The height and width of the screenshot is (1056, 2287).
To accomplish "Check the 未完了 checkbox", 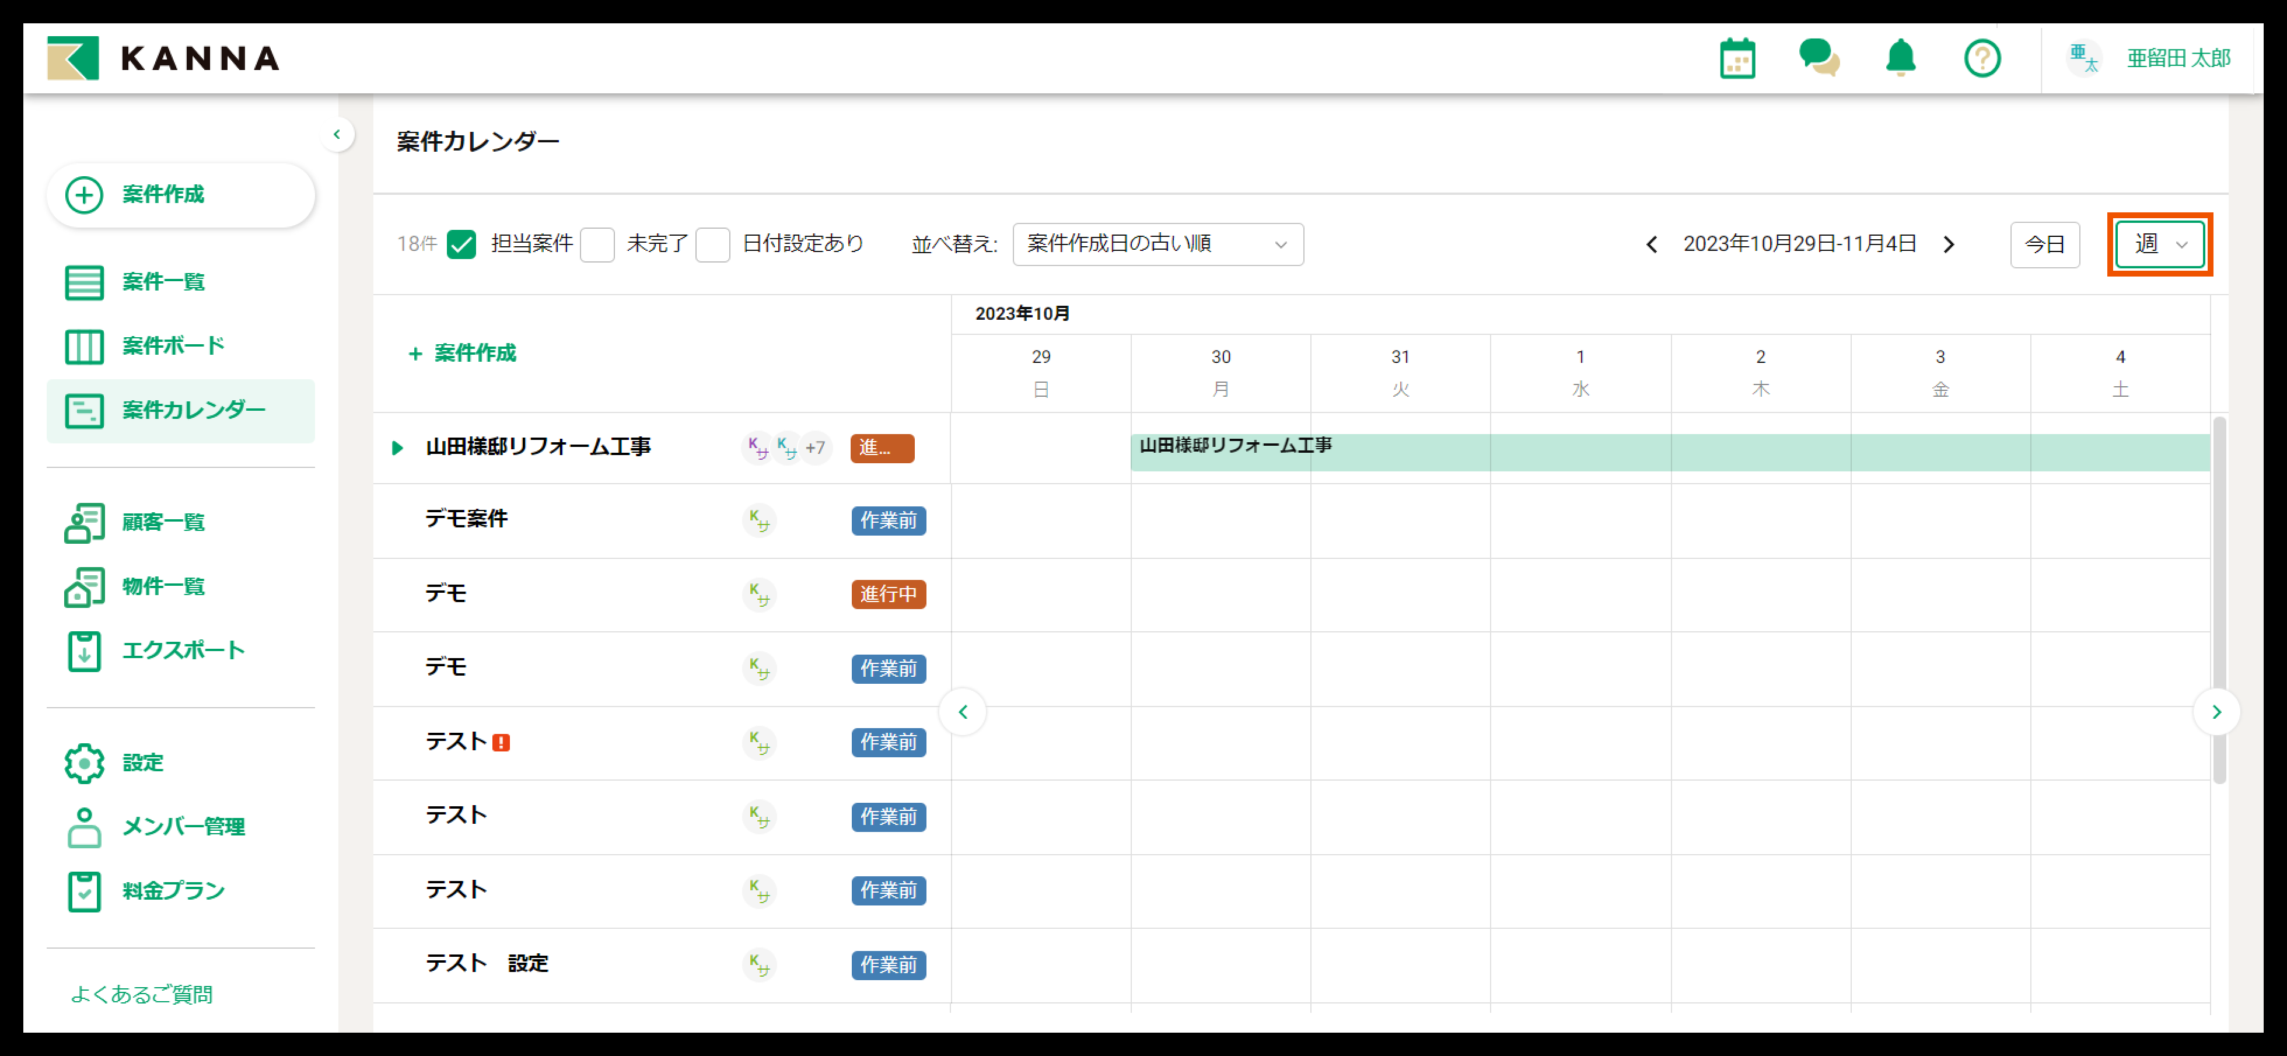I will (x=597, y=244).
